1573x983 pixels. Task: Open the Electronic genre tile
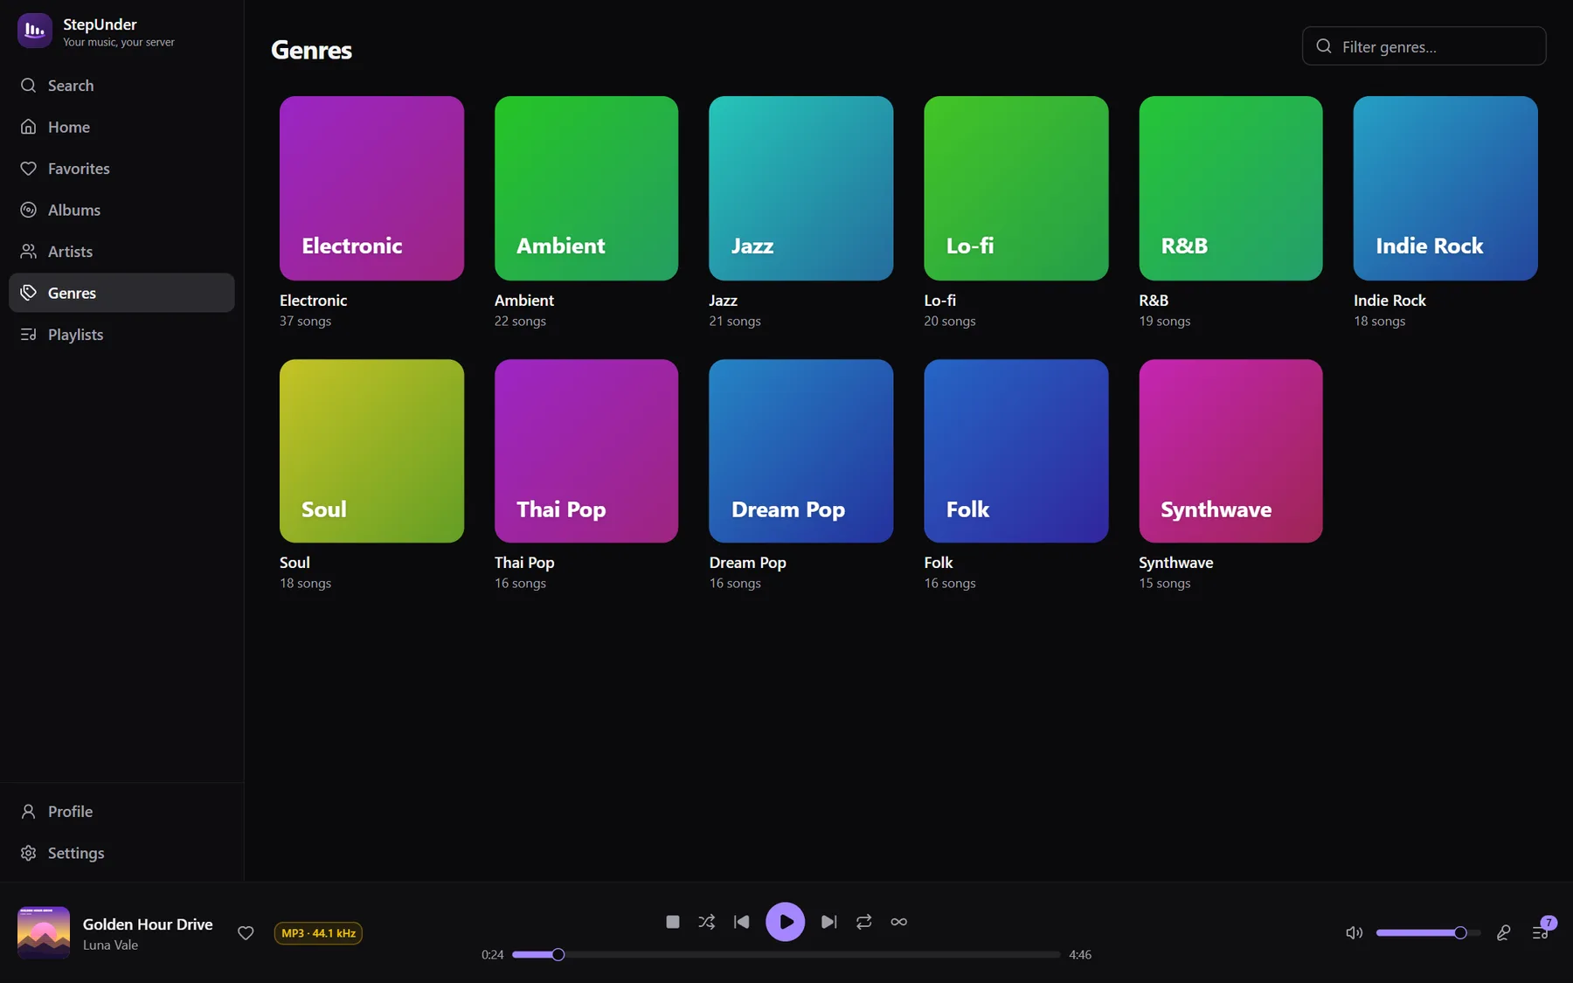[371, 188]
